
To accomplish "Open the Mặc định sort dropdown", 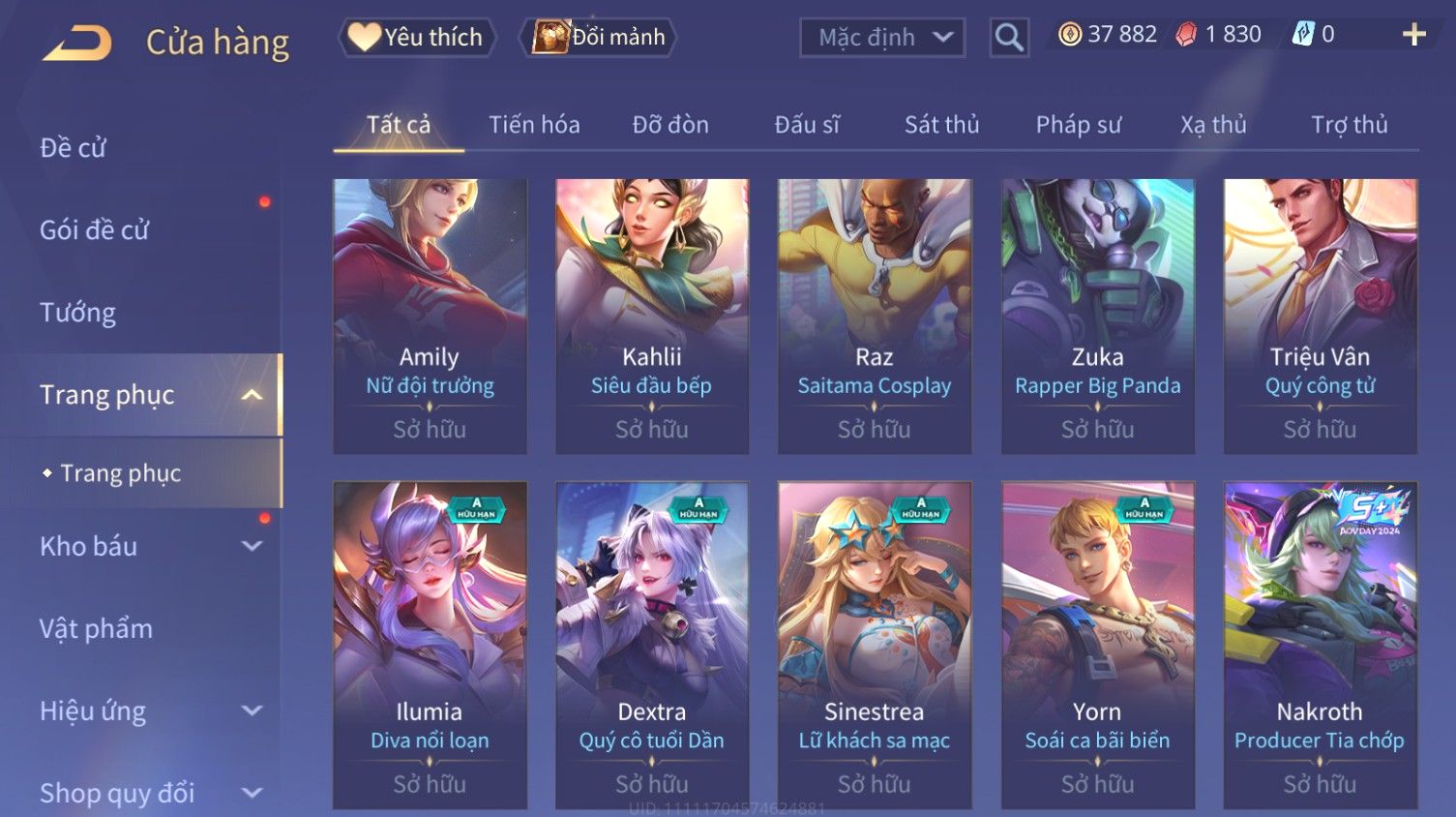I will (x=882, y=38).
